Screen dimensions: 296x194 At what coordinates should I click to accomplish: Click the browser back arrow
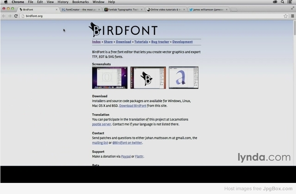[4, 16]
